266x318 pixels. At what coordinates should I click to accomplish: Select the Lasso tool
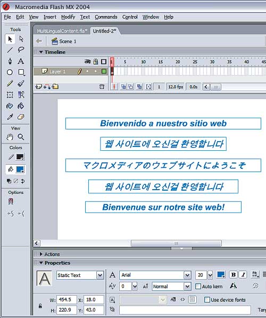pyautogui.click(x=21, y=50)
